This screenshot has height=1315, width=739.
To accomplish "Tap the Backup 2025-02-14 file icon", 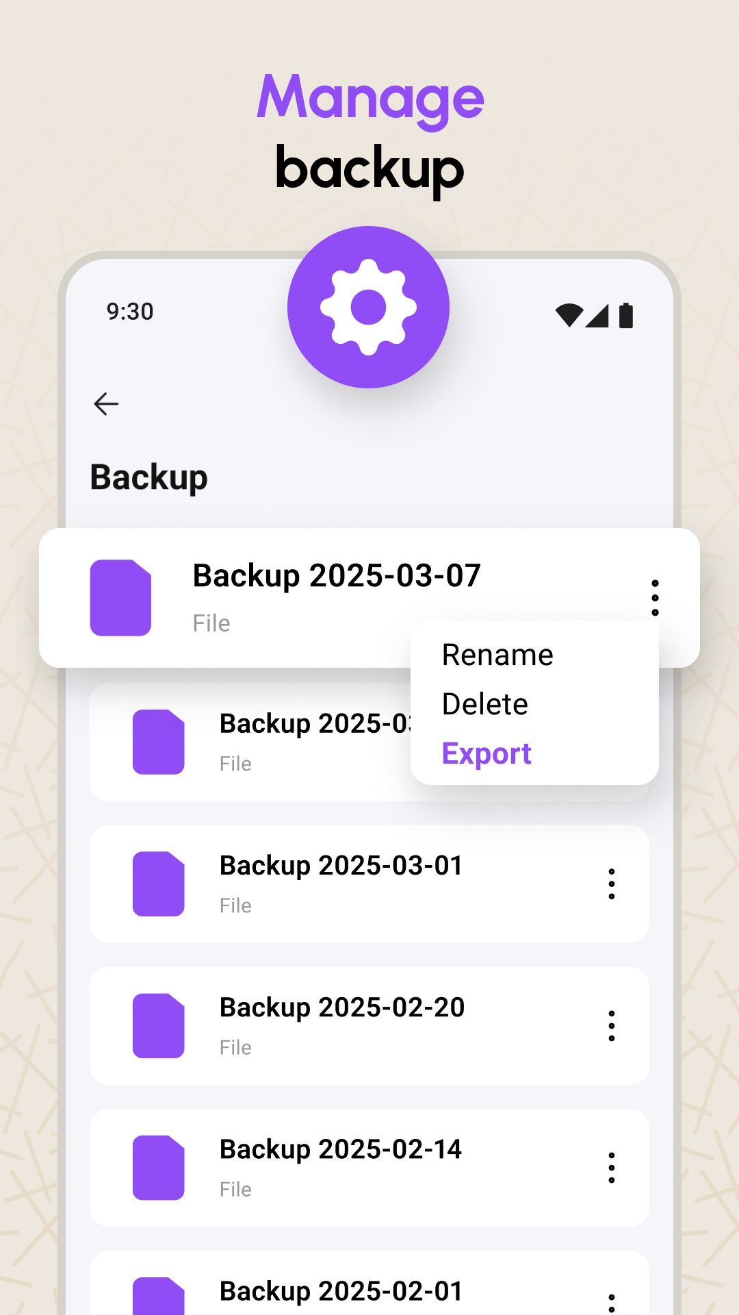I will tap(158, 1168).
